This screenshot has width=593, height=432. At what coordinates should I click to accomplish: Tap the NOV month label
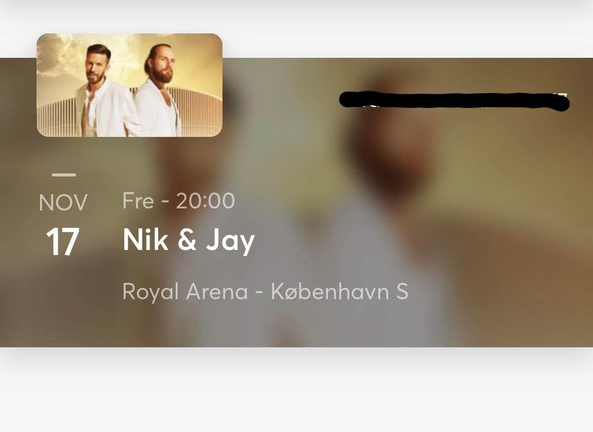[63, 203]
